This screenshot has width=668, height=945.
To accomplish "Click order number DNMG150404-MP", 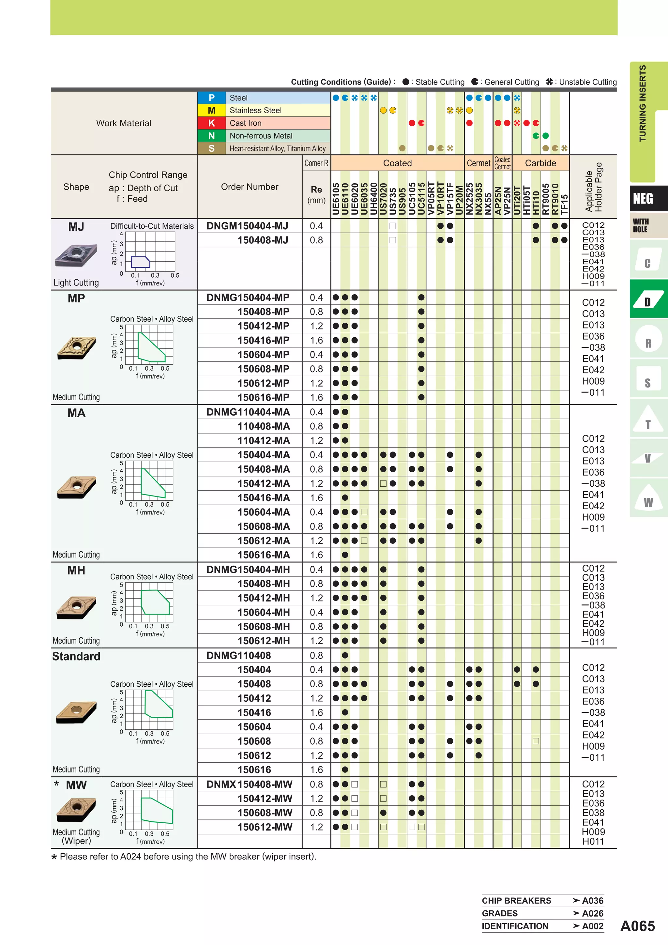I will pos(248,297).
